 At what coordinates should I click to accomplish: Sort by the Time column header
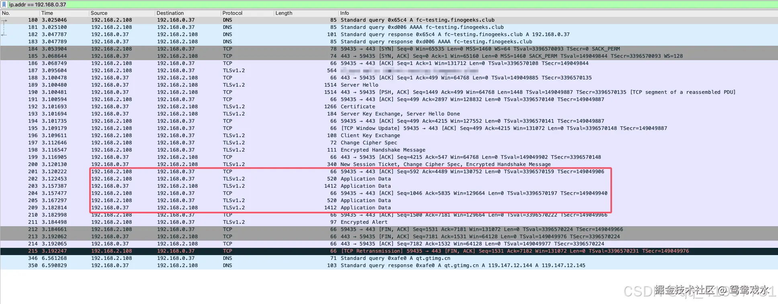tap(64, 13)
